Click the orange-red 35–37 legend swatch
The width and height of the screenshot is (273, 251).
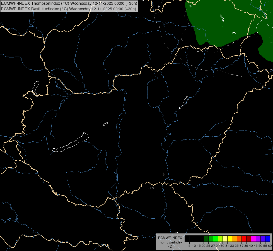239,238
